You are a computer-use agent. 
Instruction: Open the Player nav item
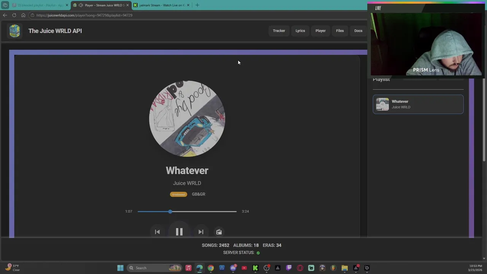click(x=320, y=31)
